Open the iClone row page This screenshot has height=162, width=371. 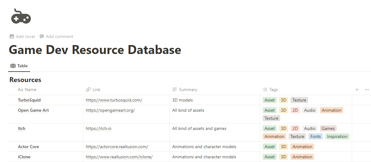click(x=24, y=157)
